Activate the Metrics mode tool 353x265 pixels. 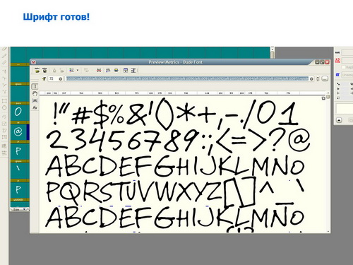tap(35, 101)
